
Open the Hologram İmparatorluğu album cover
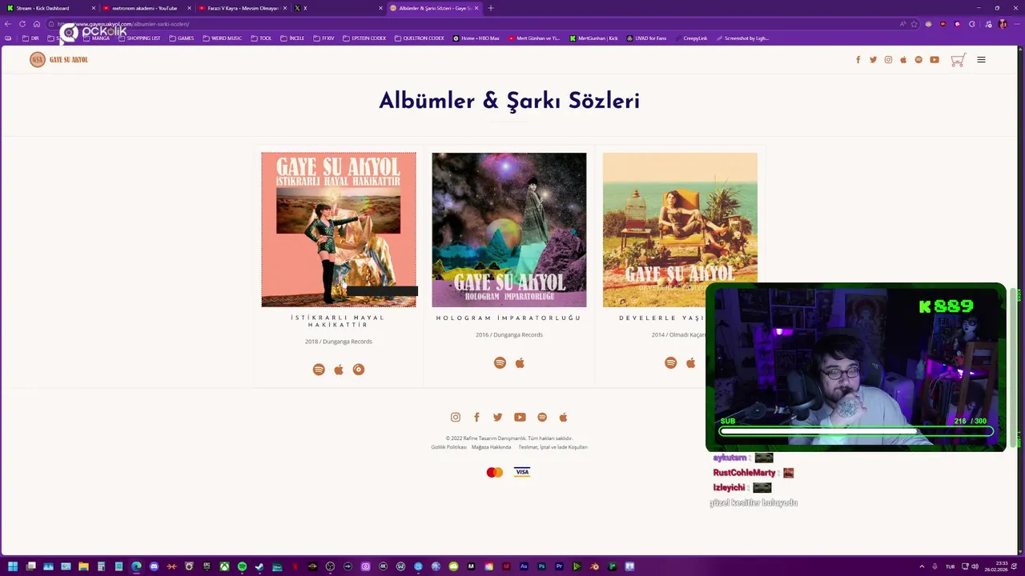[x=509, y=230]
